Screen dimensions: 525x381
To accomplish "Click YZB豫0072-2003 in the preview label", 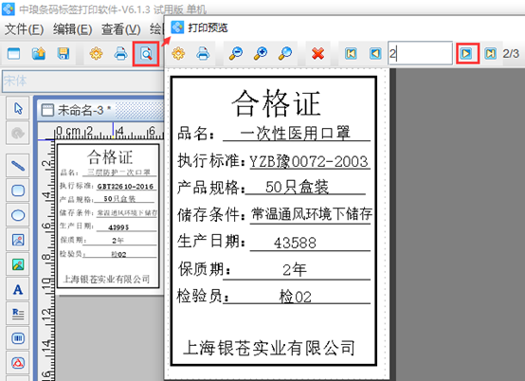I will 309,162.
